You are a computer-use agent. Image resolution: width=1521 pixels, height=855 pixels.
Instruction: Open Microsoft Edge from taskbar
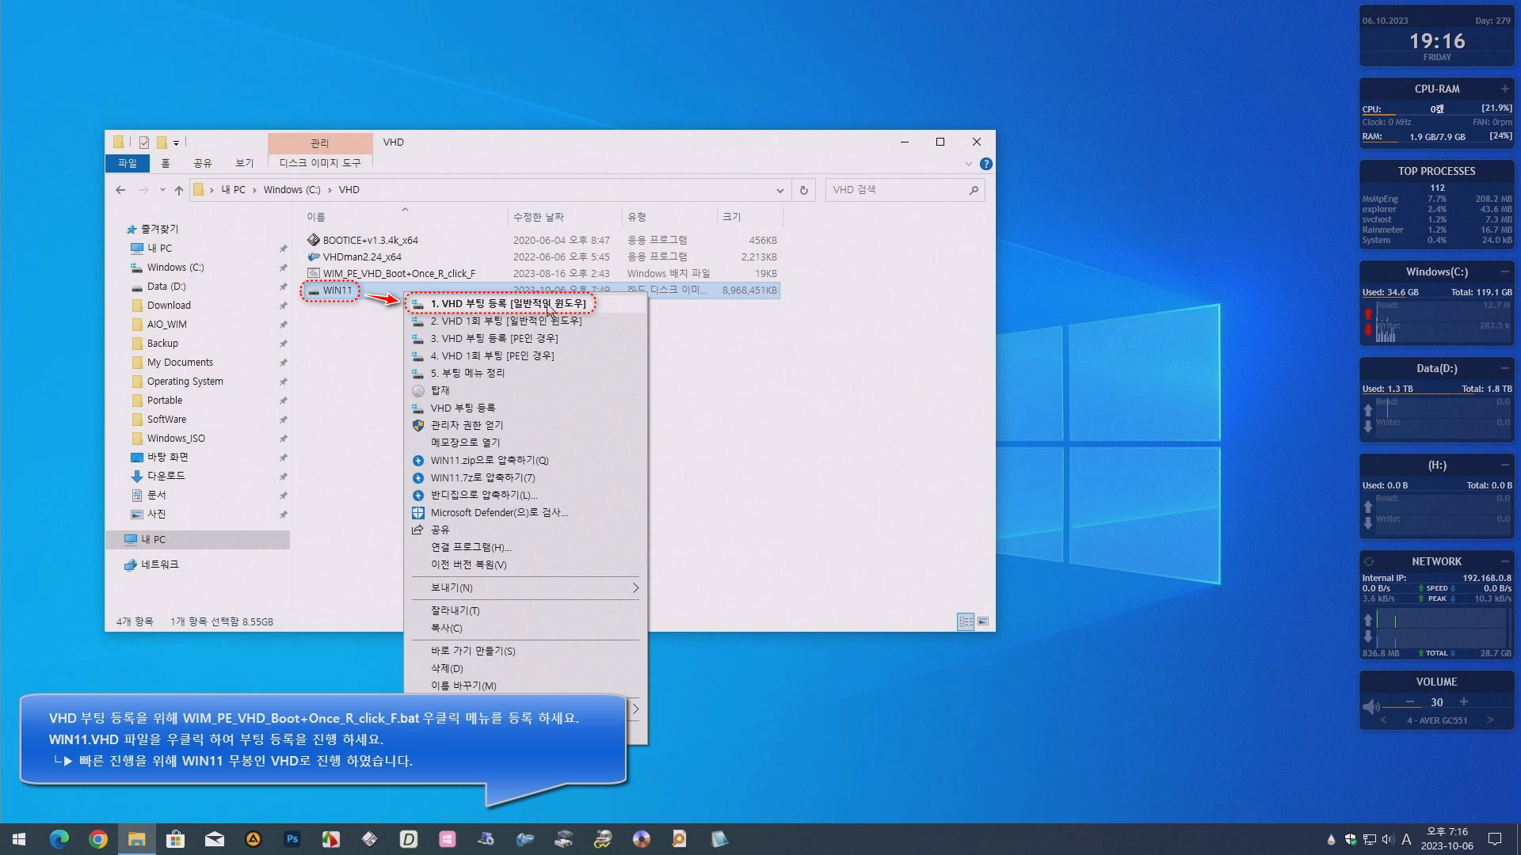point(59,839)
